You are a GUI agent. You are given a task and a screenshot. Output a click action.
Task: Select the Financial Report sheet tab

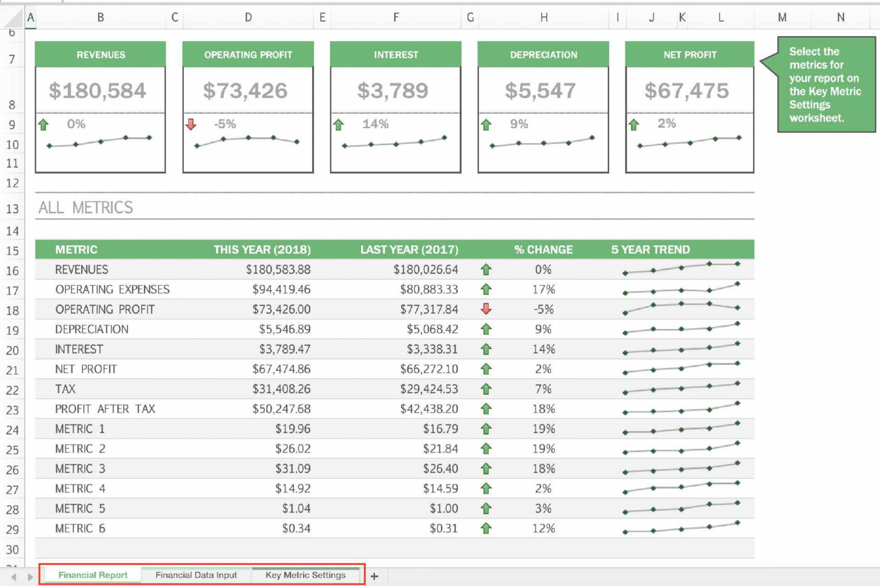point(93,575)
